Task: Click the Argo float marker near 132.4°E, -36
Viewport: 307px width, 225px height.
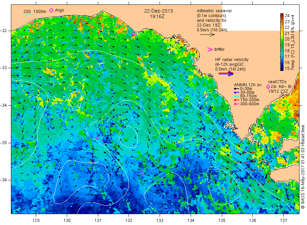Action: pos(142,173)
